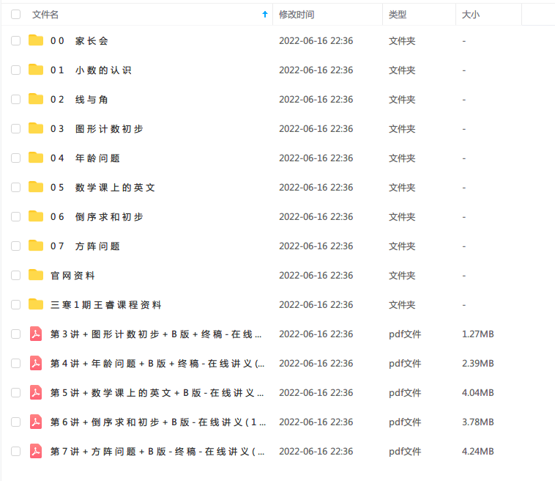Open the 00 家长会 folder name
This screenshot has height=481, width=555.
click(79, 41)
